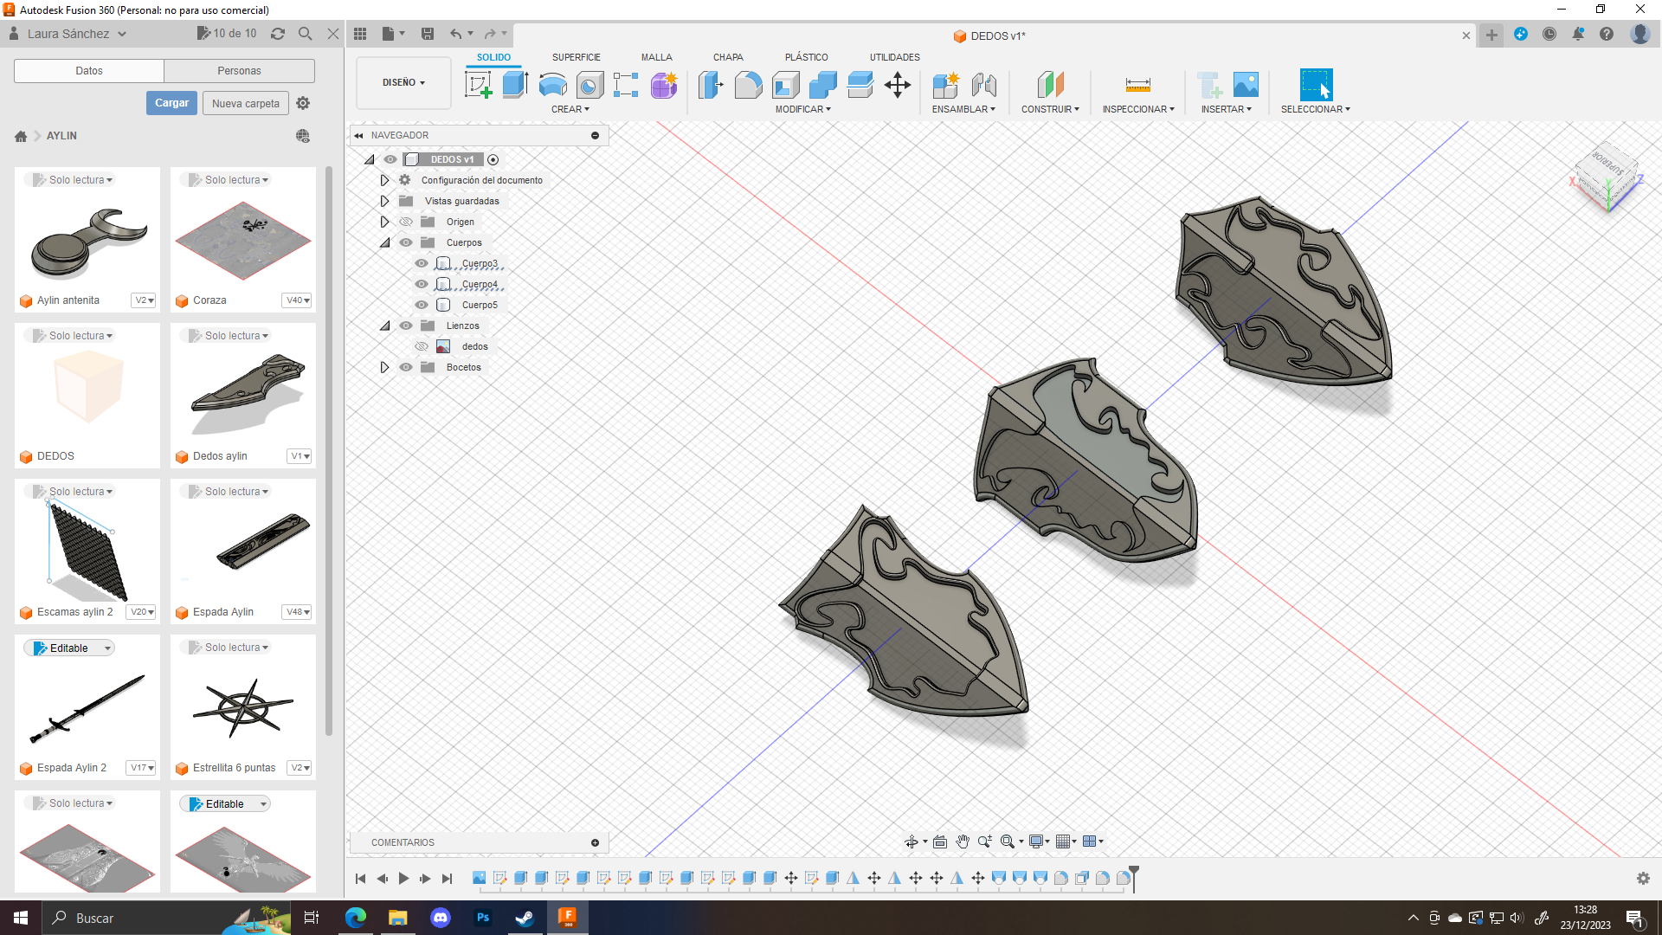Click the Cargar button
This screenshot has width=1662, height=935.
pos(171,103)
